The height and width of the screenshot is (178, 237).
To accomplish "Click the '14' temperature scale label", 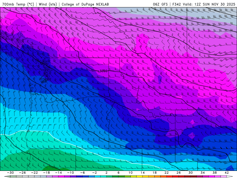I will coord(143,173).
